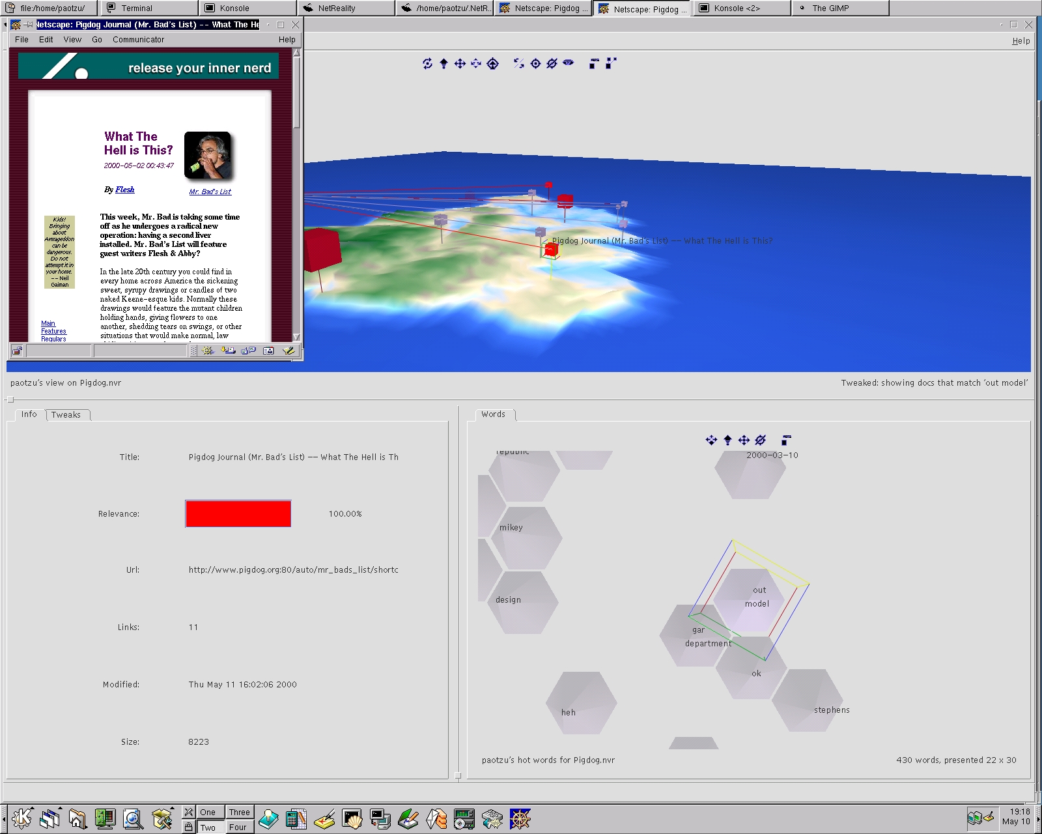Screen dimensions: 1042x834
Task: Switch to virtual desktop Four
Action: 238,827
